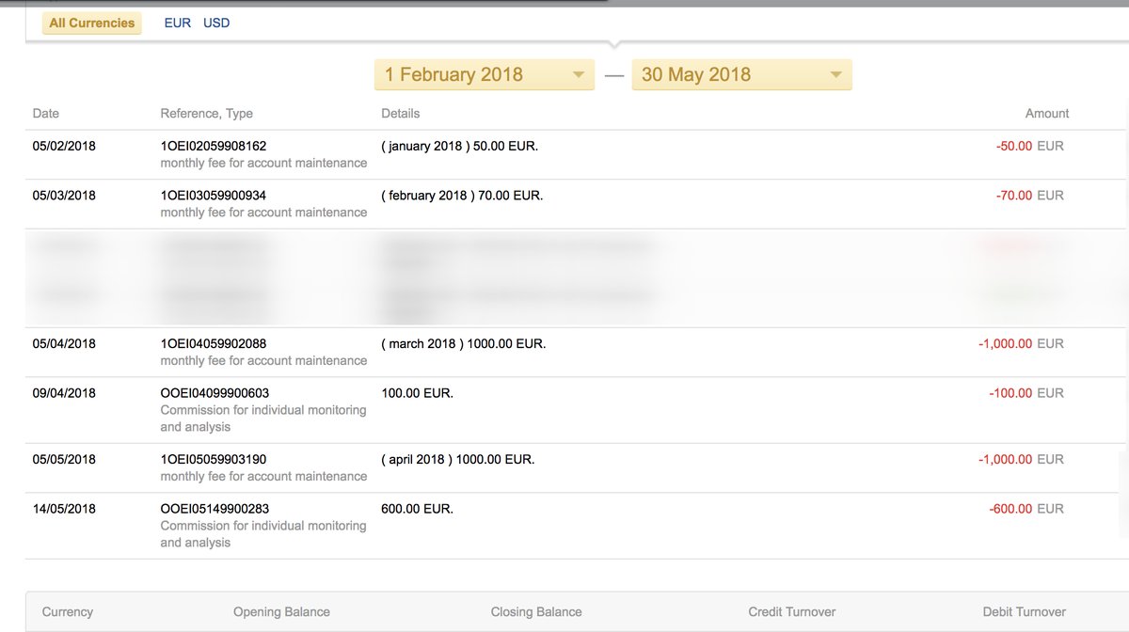Viewport: 1129px width, 632px height.
Task: Click the -600.00 EUR amount
Action: [1026, 509]
